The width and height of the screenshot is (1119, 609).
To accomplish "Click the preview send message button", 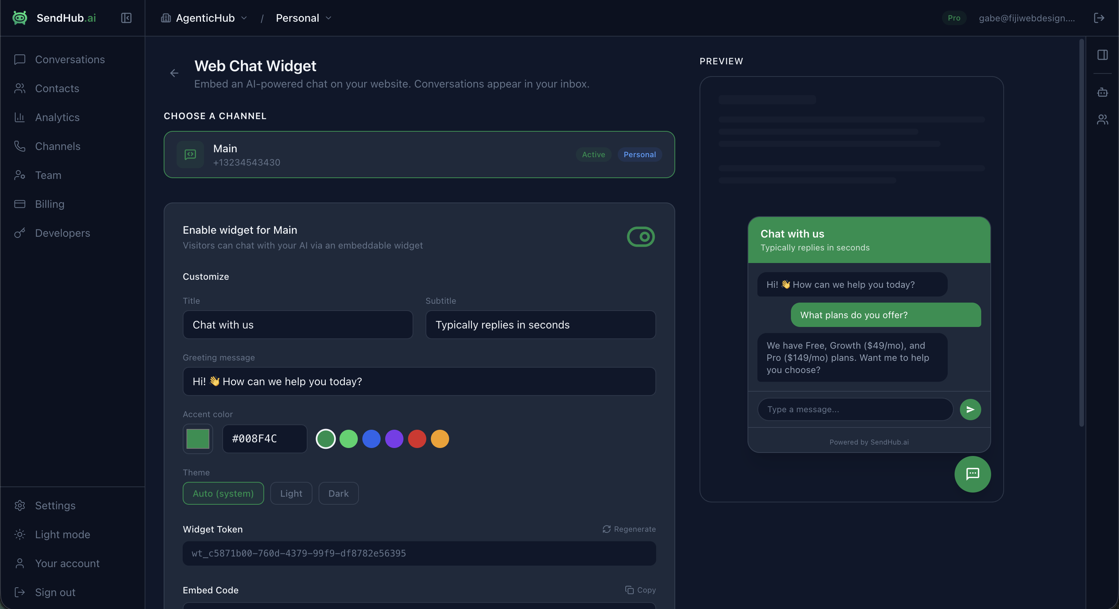I will (x=971, y=409).
